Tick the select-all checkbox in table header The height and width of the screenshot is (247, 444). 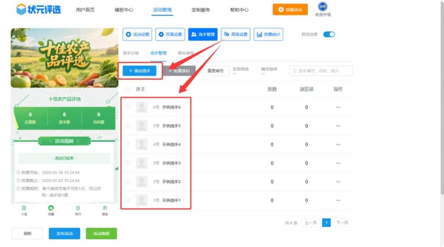[127, 89]
